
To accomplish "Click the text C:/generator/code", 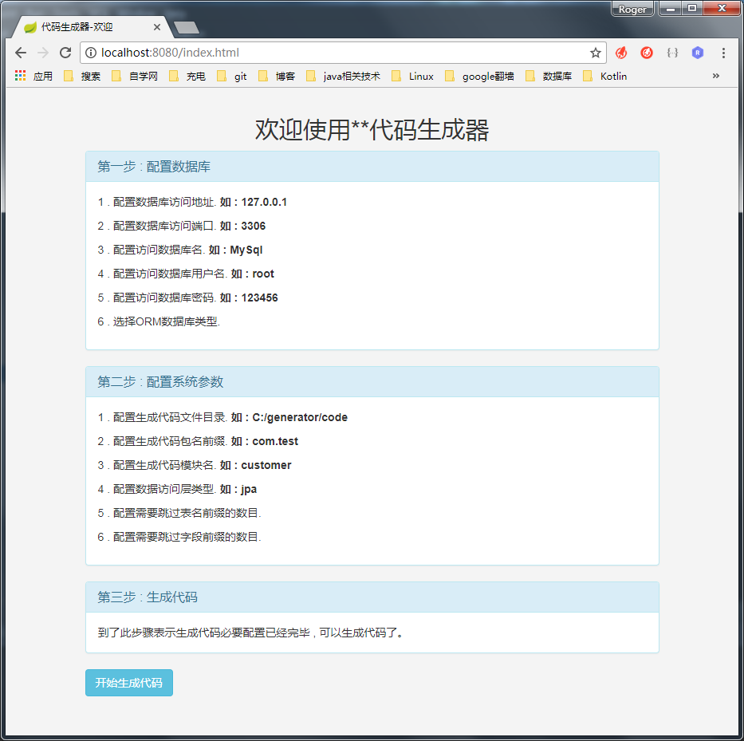I will tap(300, 417).
